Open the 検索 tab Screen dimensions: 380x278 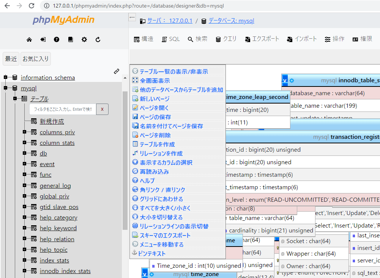197,39
